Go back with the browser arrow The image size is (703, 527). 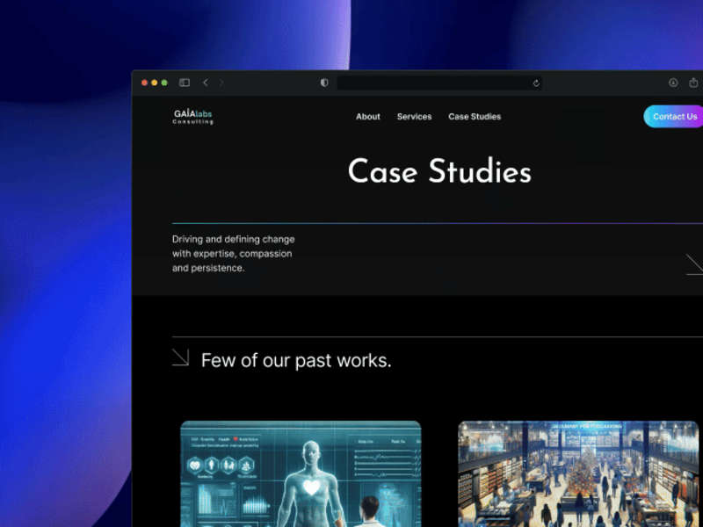tap(206, 83)
